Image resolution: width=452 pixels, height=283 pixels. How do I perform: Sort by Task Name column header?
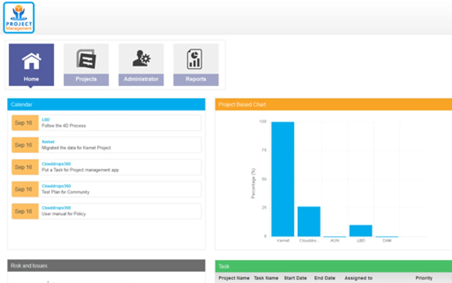click(266, 278)
